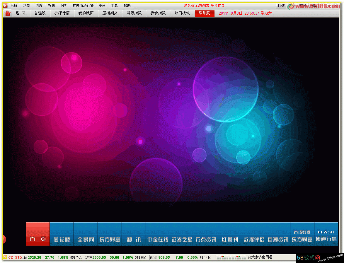Viewport: 344px width, 263px height.
Task: Open 我的版面 layout
Action: 86,13
